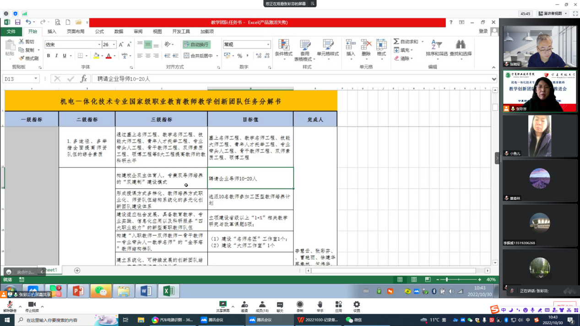Toggle the Wrap Text button

click(x=196, y=44)
